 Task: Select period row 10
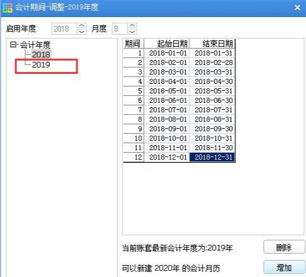(x=133, y=138)
